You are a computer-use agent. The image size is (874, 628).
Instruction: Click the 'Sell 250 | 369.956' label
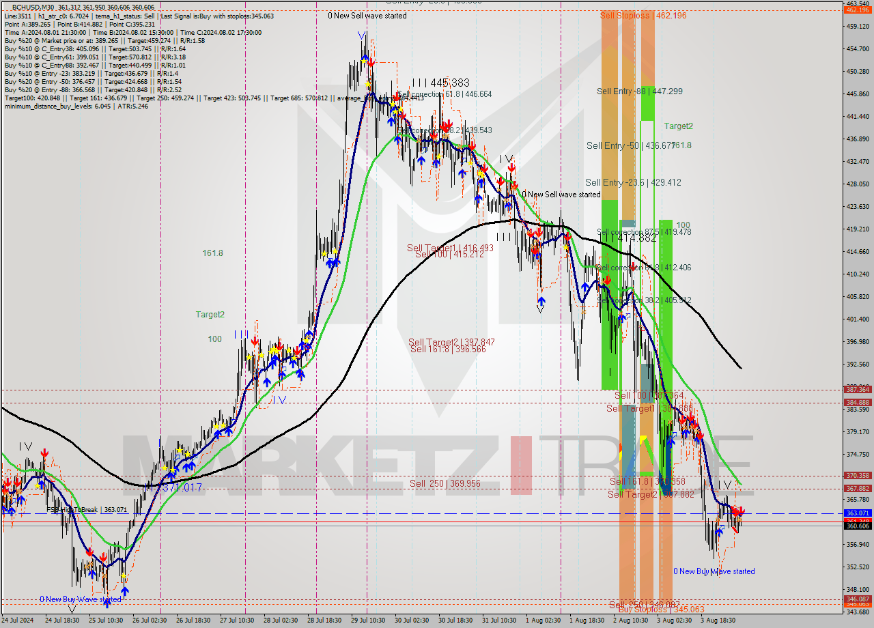(445, 483)
